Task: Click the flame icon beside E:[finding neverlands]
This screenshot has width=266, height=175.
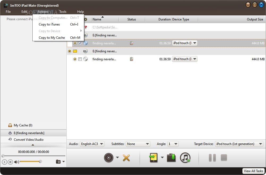Action: tap(10, 133)
